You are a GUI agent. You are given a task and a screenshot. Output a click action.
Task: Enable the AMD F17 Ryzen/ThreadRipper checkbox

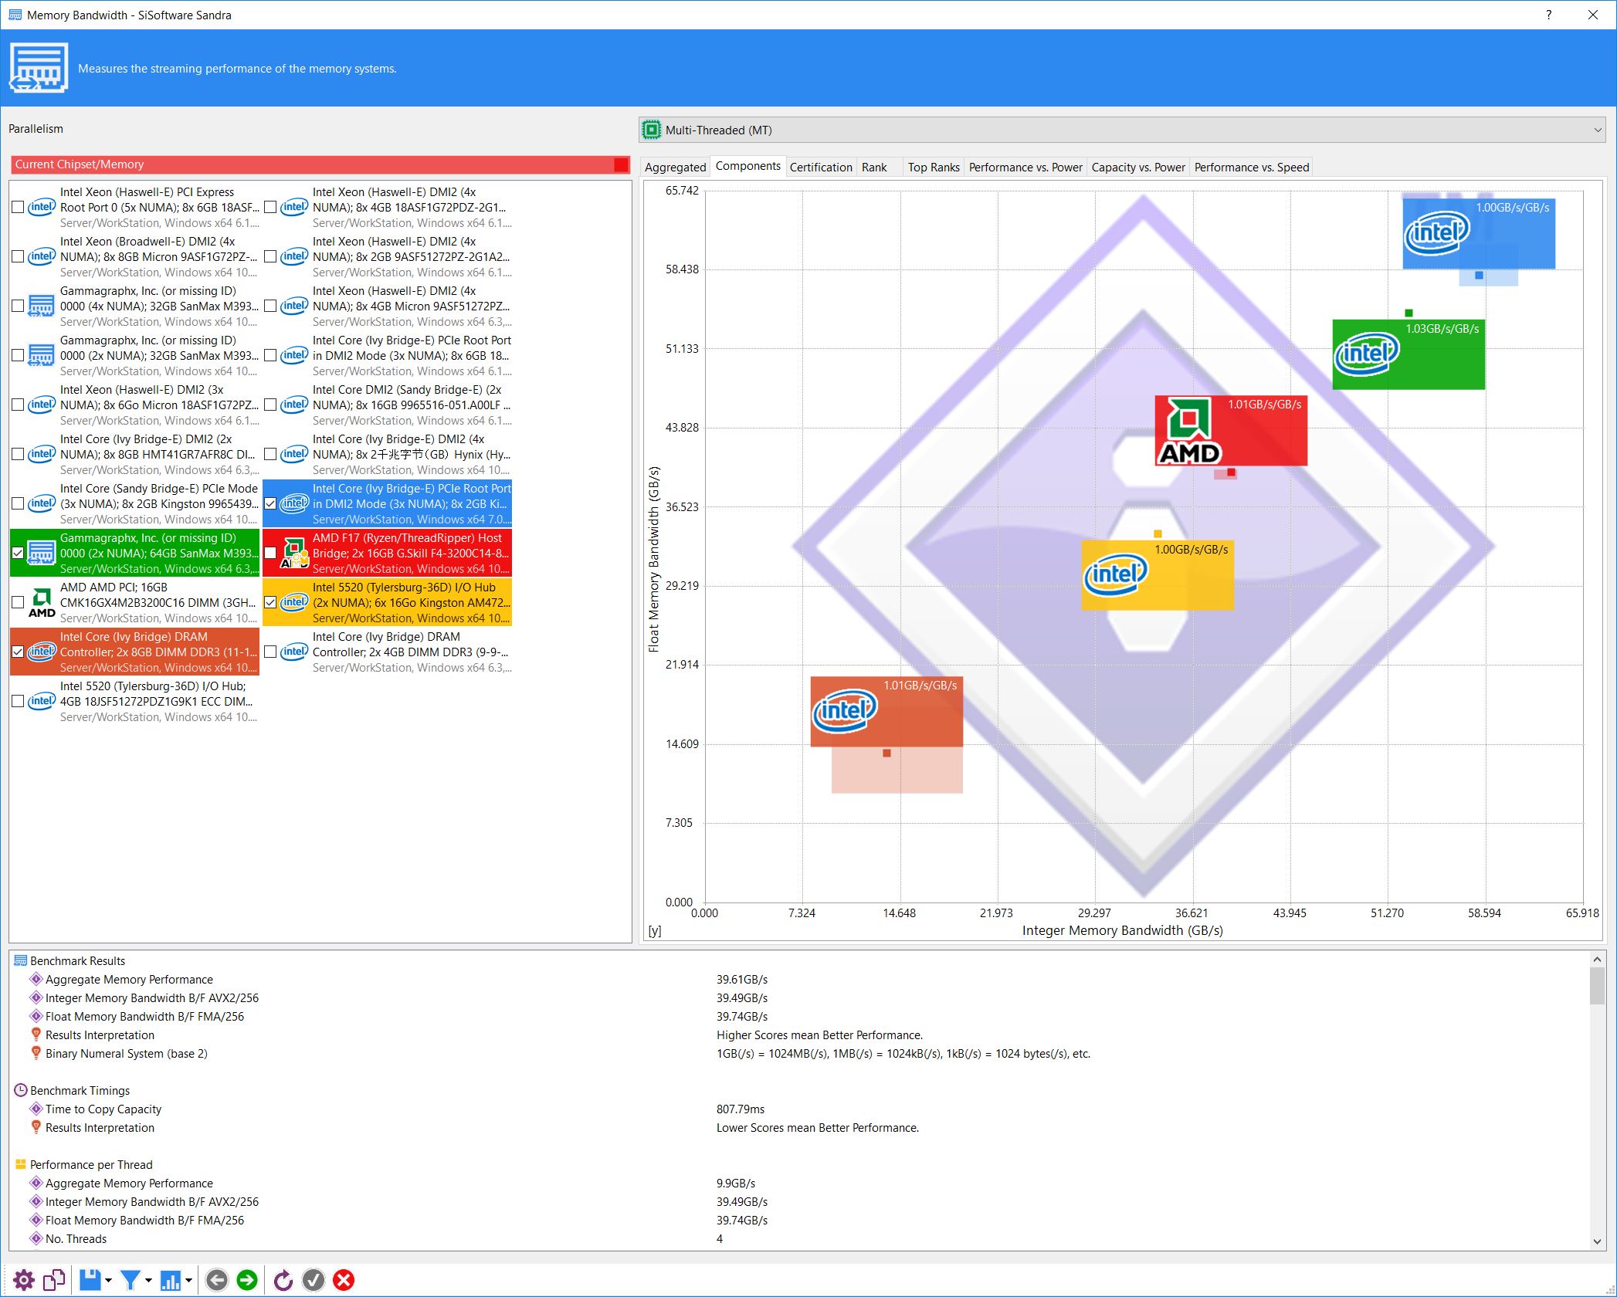270,553
